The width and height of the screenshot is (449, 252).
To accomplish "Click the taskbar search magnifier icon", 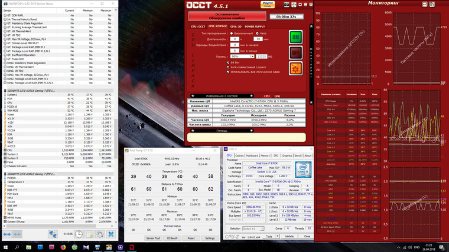I will pyautogui.click(x=17, y=247).
